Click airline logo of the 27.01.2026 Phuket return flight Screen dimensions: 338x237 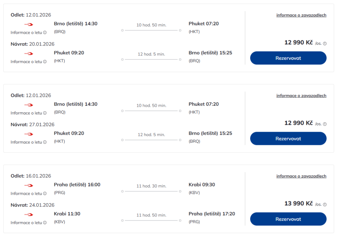pyautogui.click(x=28, y=134)
